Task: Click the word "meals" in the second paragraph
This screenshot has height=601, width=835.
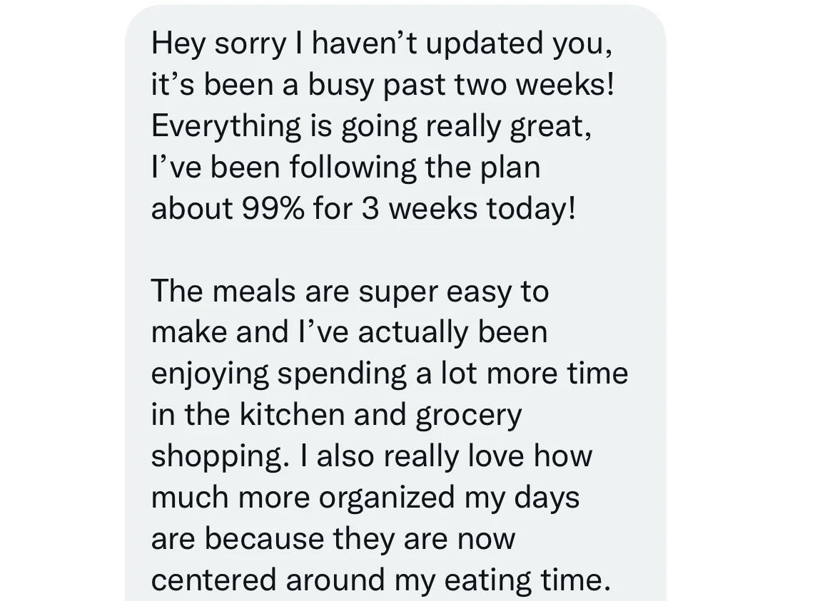Action: click(x=253, y=292)
